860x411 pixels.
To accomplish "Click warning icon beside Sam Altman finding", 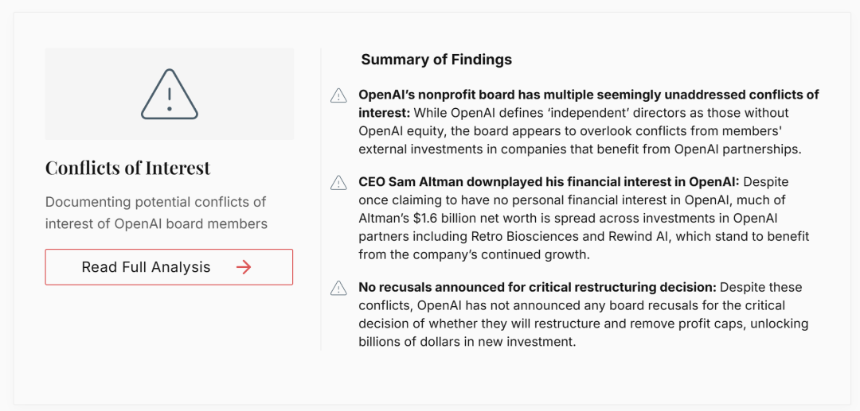I will pos(339,183).
